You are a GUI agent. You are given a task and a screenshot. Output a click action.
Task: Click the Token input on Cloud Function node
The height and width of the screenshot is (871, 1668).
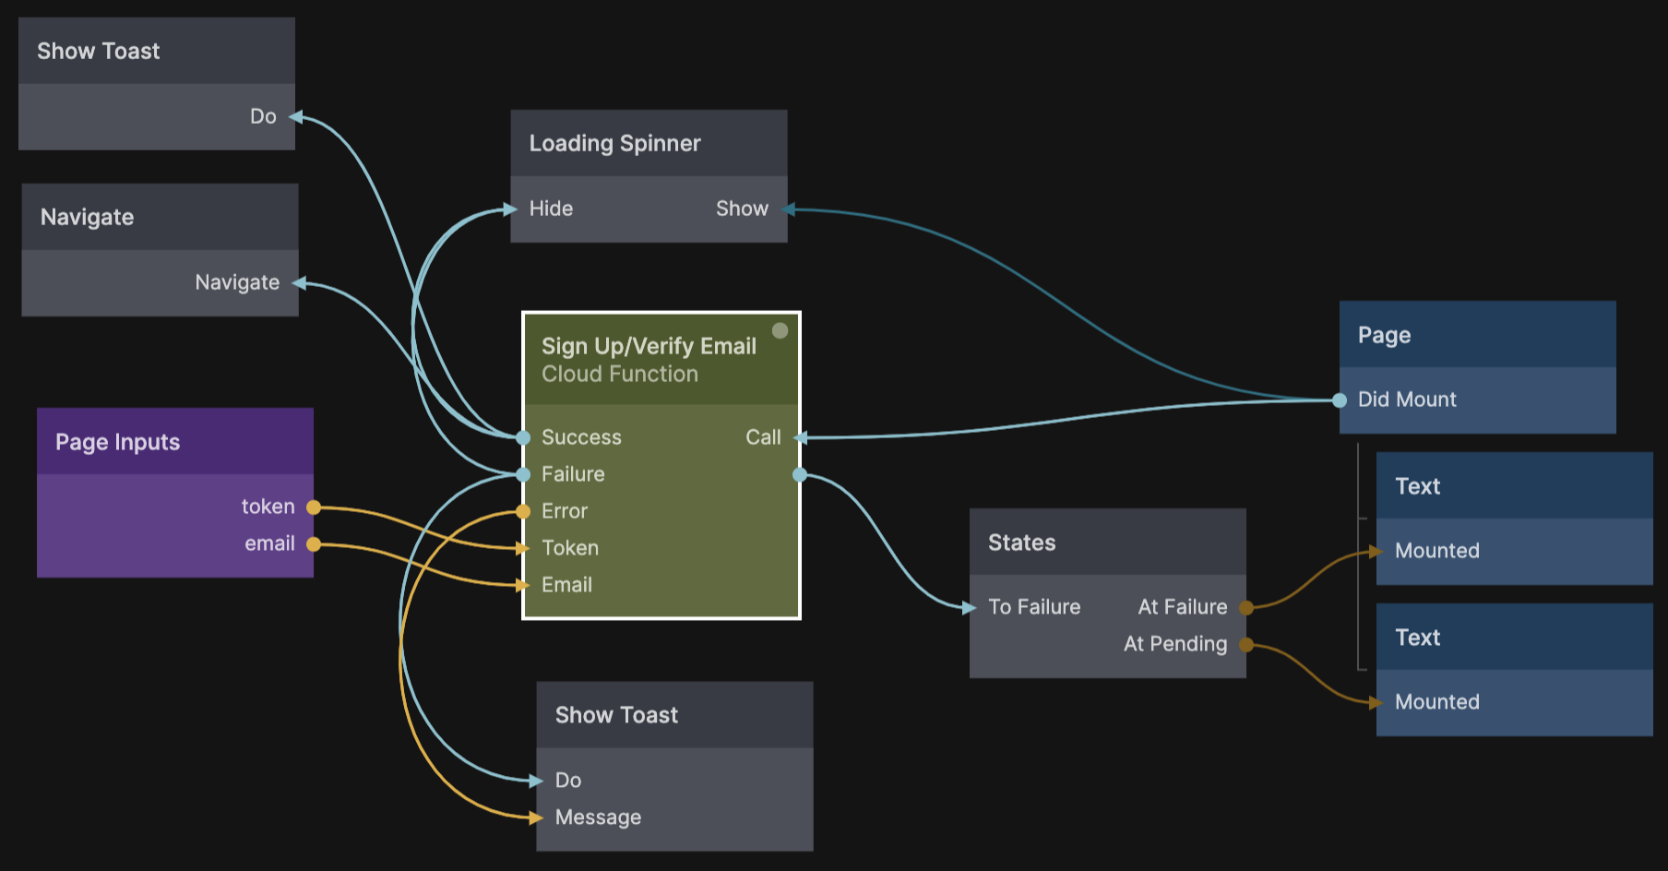pyautogui.click(x=570, y=548)
